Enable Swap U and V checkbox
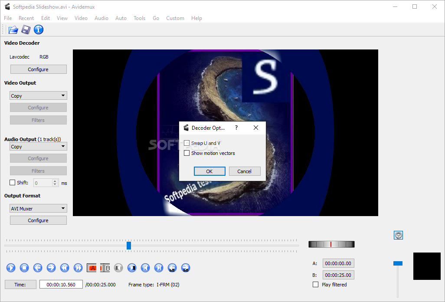Screen dimensions: 445x302 (x=187, y=143)
